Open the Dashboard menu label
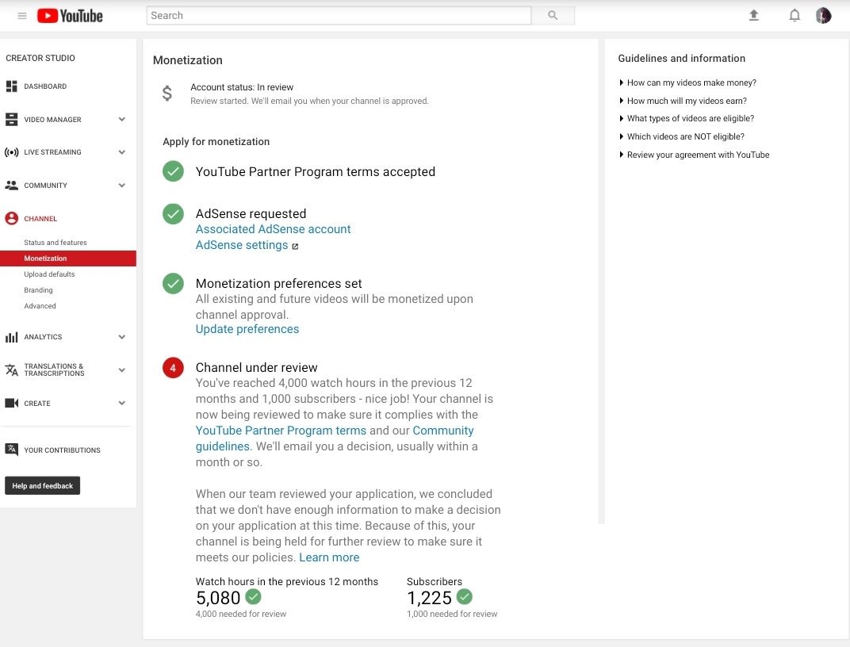The image size is (850, 647). pyautogui.click(x=45, y=86)
